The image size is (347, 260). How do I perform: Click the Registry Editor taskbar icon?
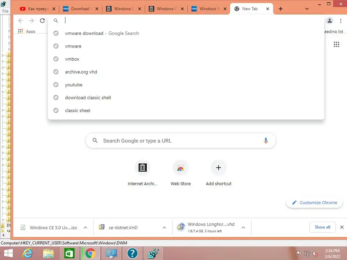(x=154, y=253)
